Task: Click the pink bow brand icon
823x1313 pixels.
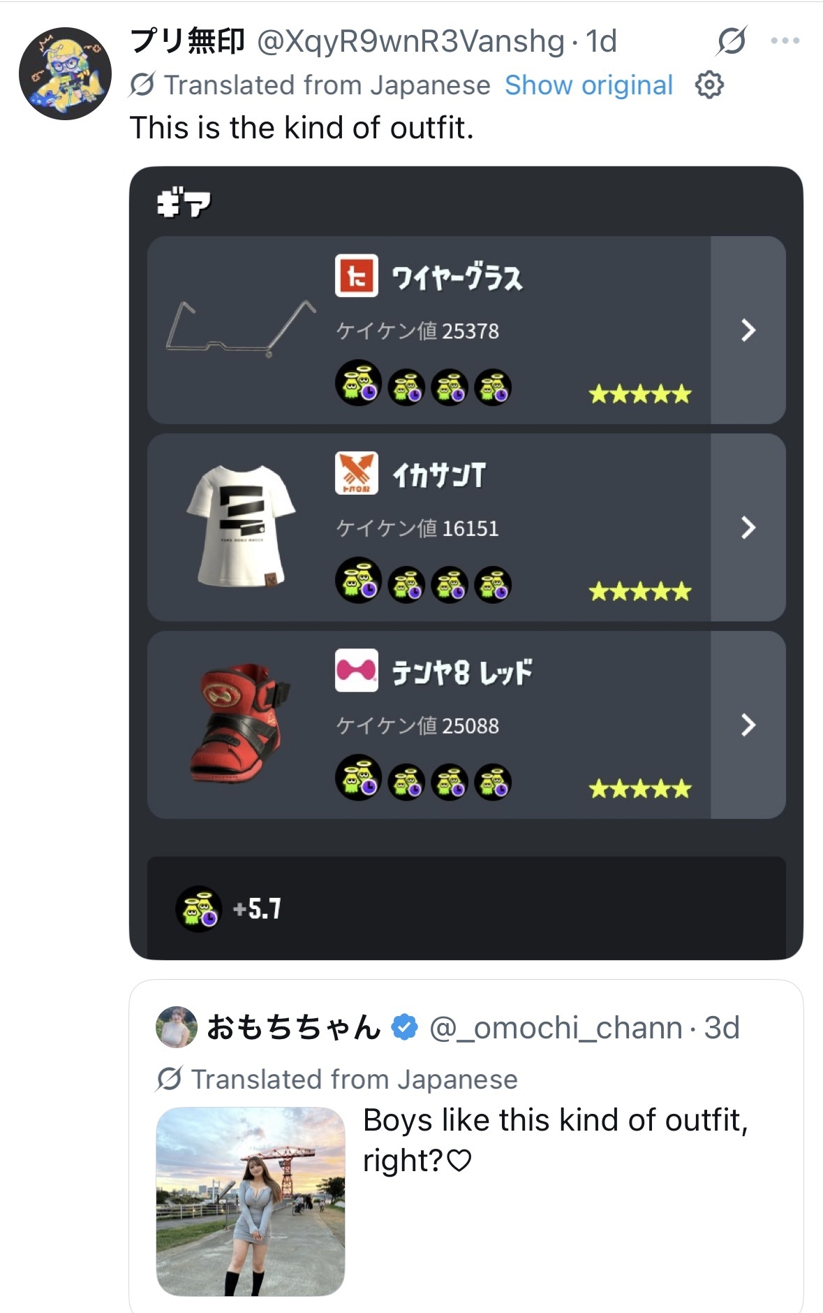Action: [x=357, y=671]
